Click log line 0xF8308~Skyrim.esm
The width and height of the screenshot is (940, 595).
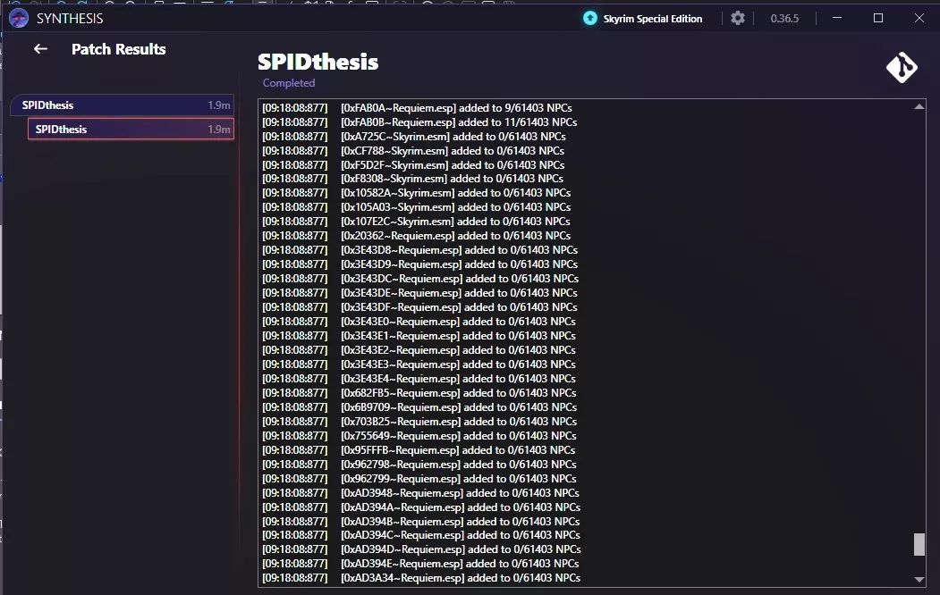412,179
